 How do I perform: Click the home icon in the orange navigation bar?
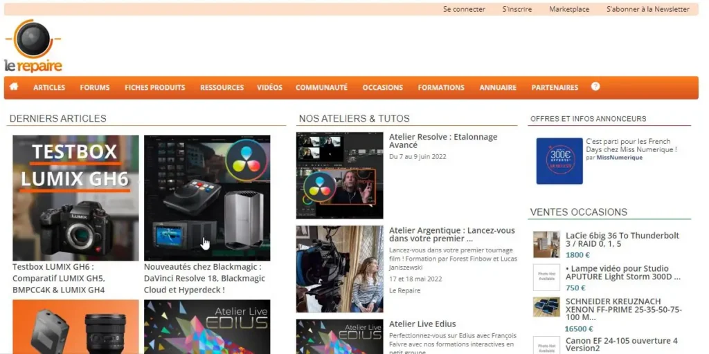tap(14, 86)
